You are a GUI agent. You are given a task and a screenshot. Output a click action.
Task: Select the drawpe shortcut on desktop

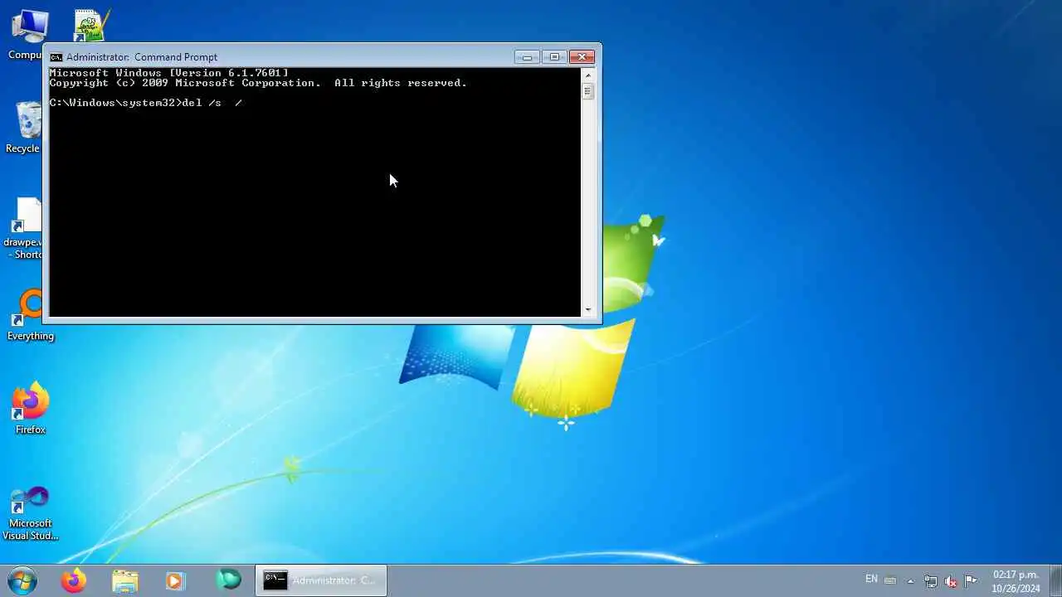pos(25,228)
